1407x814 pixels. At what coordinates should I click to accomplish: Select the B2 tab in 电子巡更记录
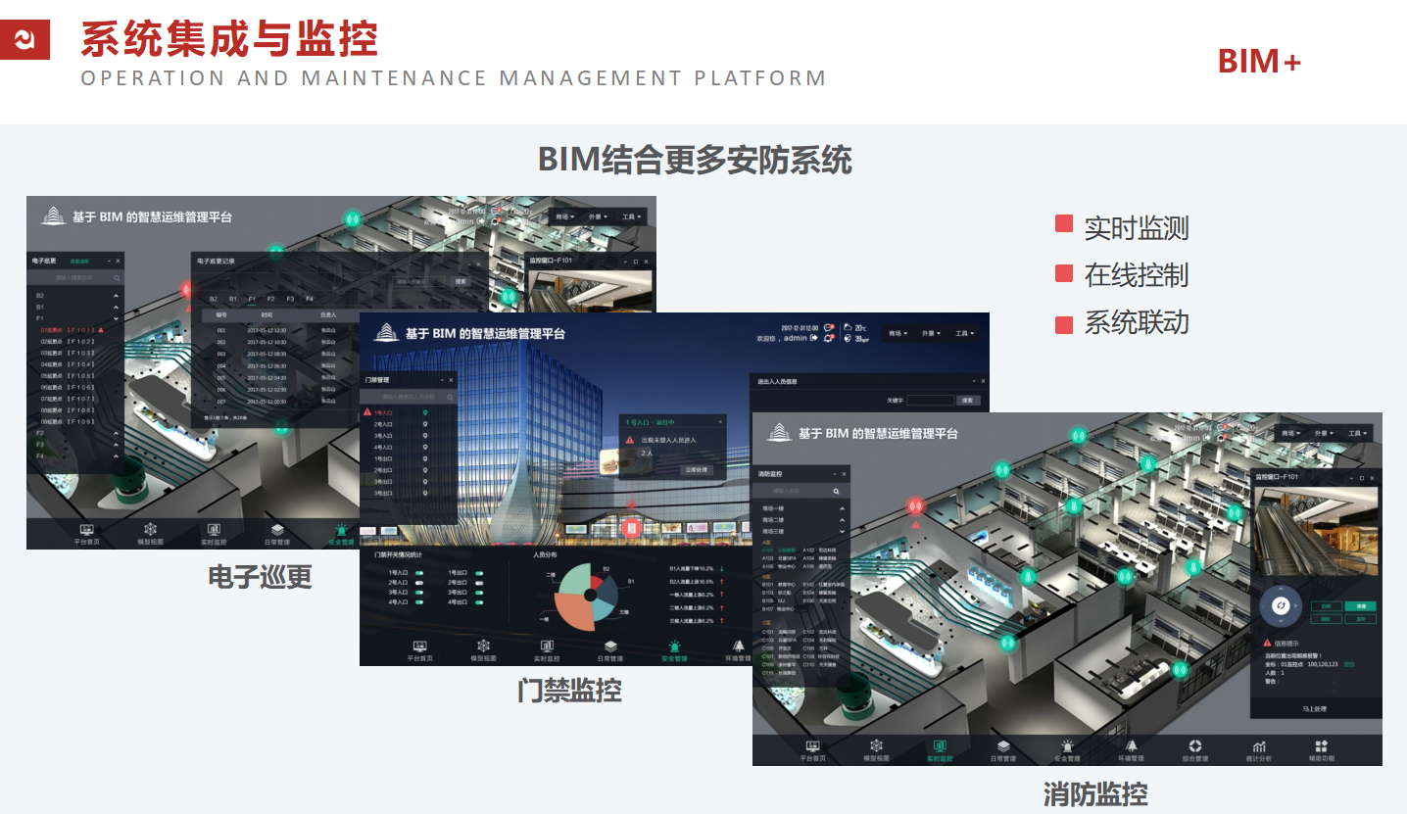[214, 299]
